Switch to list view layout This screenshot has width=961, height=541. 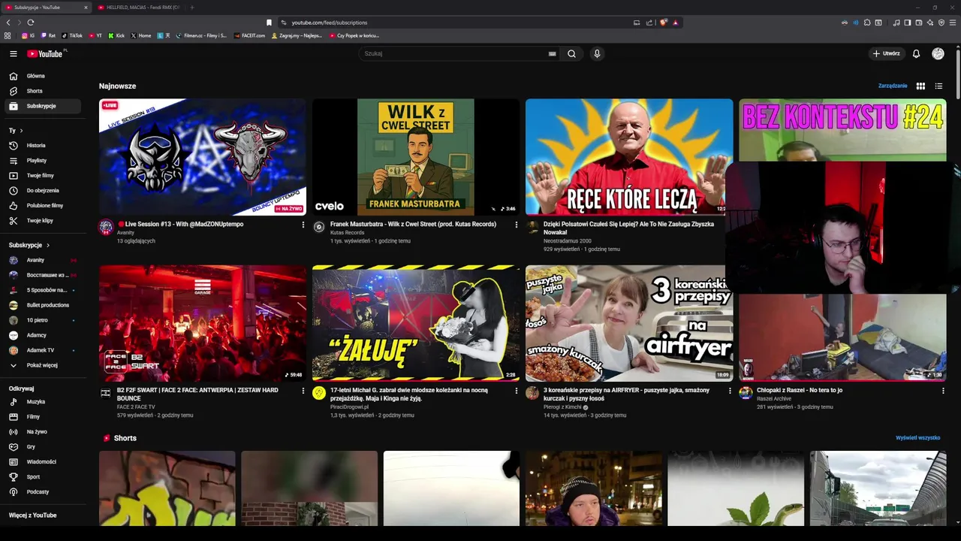tap(938, 86)
